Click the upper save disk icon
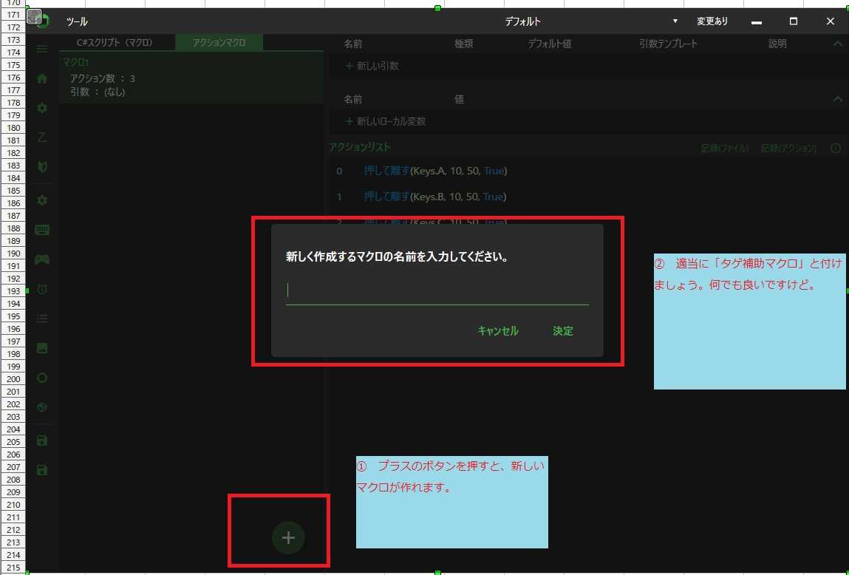This screenshot has width=849, height=575. pos(41,440)
